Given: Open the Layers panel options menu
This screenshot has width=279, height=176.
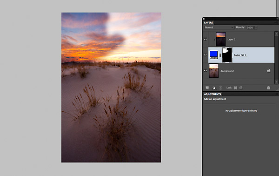Looking at the screenshot, I should tap(276, 23).
